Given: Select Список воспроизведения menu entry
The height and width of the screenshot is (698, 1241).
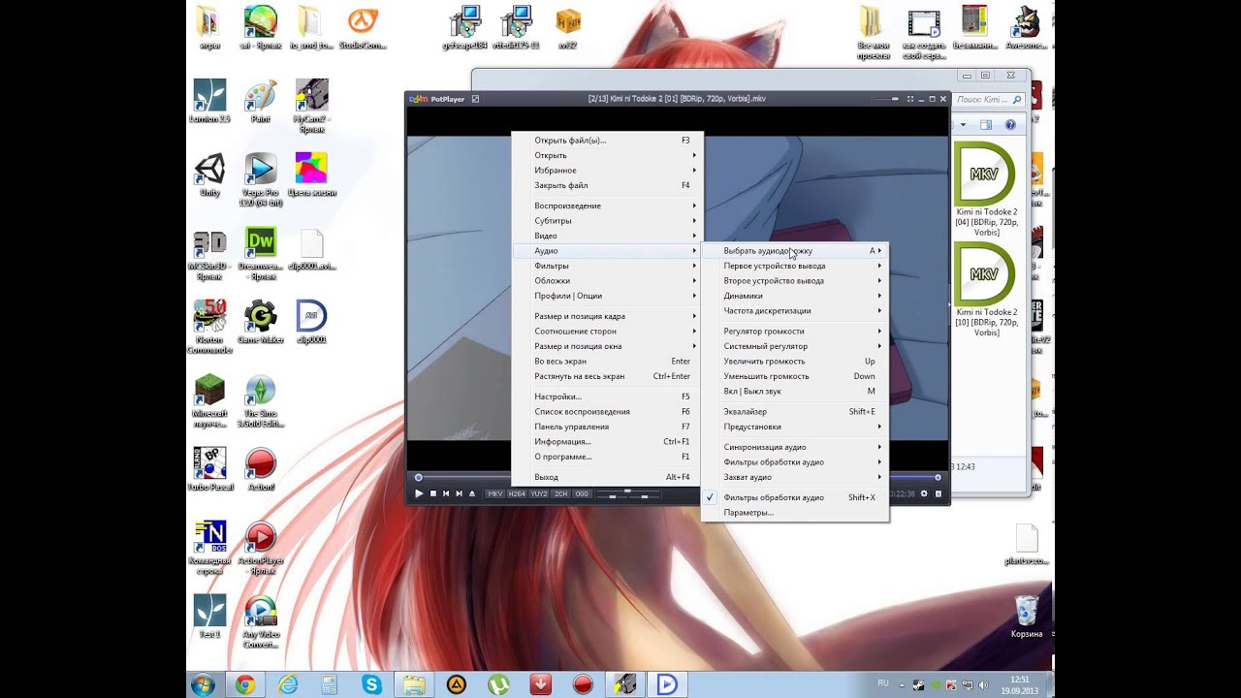Looking at the screenshot, I should point(607,412).
